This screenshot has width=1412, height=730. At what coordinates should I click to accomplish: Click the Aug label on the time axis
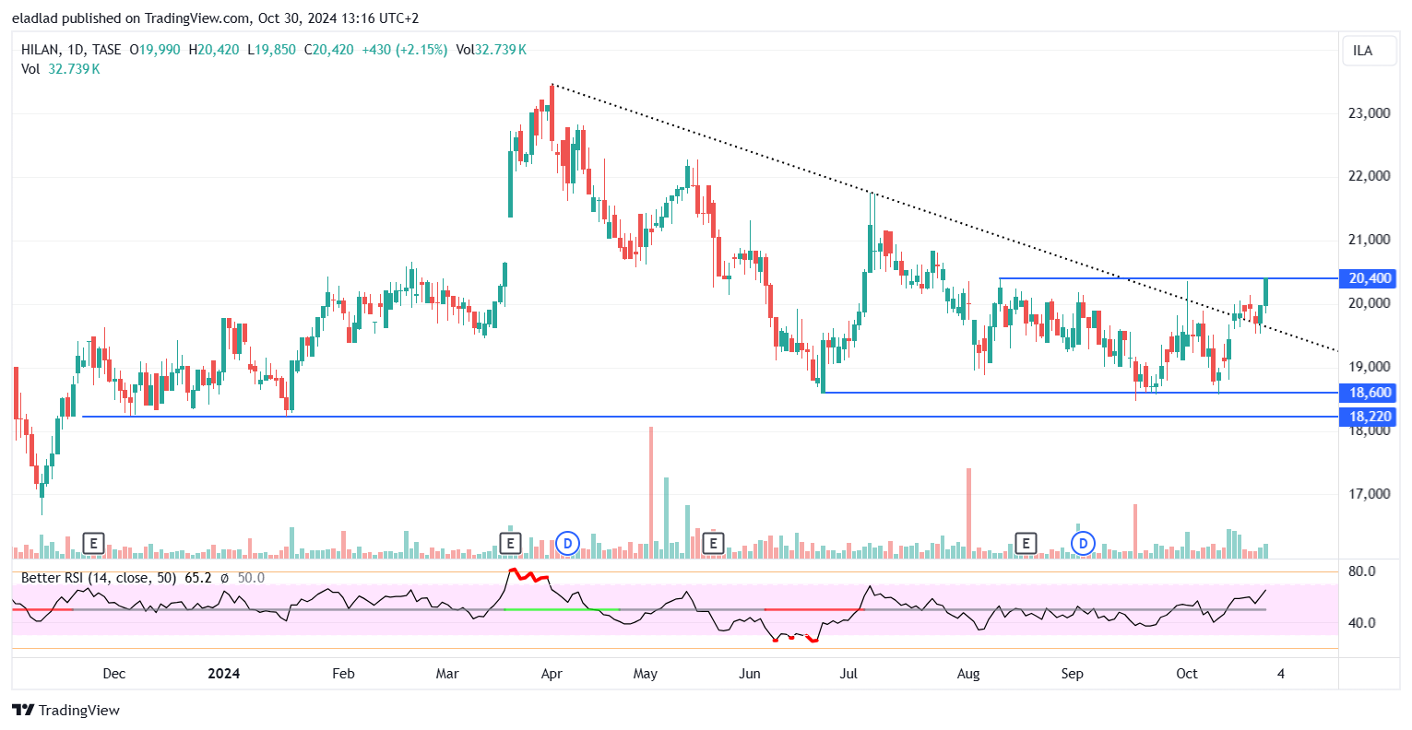coord(968,674)
